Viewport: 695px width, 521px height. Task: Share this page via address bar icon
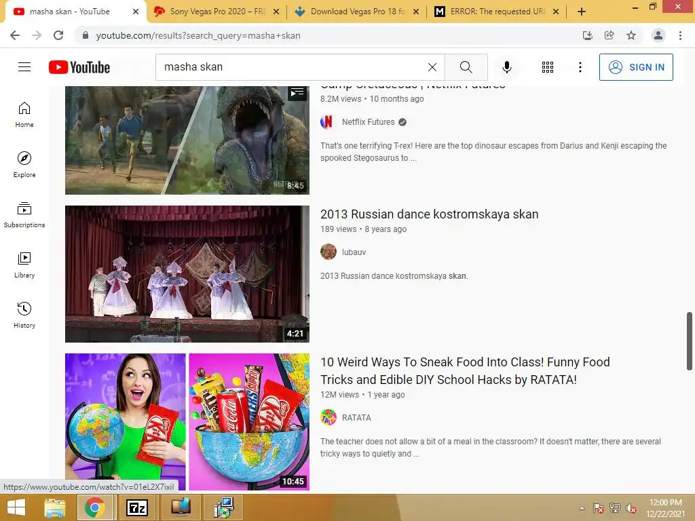click(x=609, y=35)
